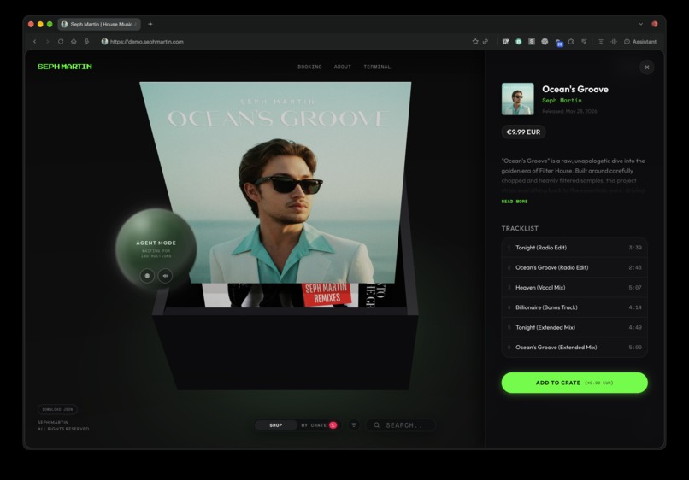Screen dimensions: 689x480
Task: Open the TERMINAL menu item
Action: (x=377, y=67)
